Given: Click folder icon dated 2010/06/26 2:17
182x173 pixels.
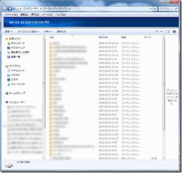Looking at the screenshot, I should (51, 47).
